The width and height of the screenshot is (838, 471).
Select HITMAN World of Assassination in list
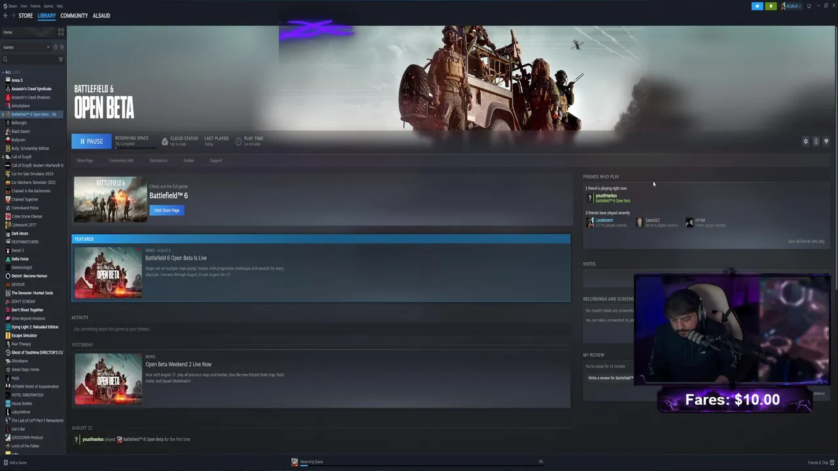35,387
